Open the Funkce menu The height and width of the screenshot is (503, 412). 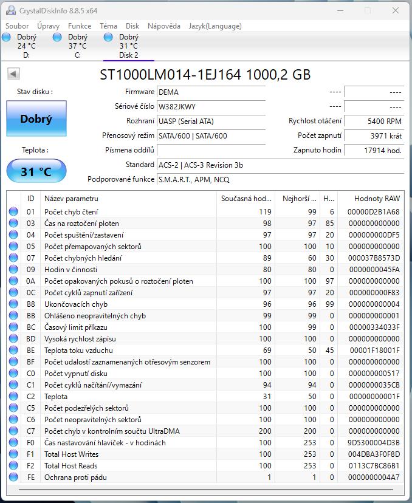tap(80, 26)
